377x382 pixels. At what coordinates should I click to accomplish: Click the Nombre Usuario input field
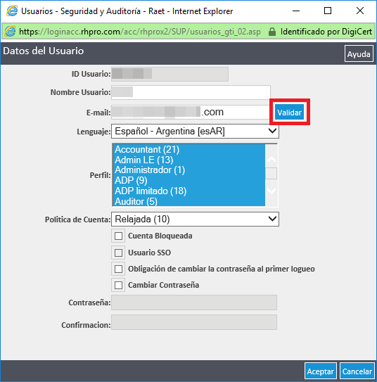click(191, 92)
